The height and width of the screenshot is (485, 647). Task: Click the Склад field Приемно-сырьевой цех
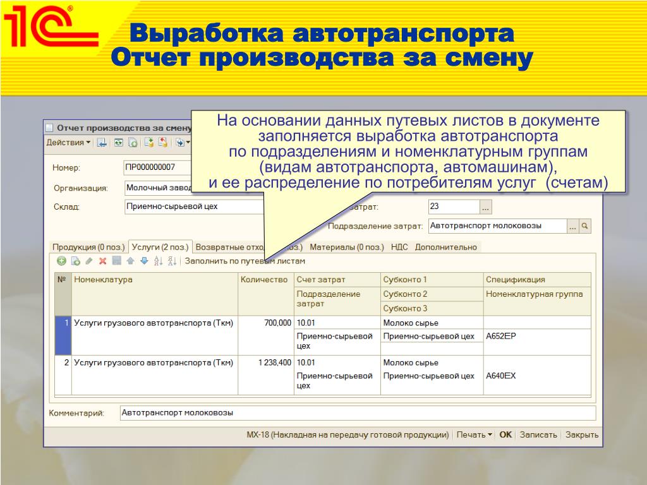tap(194, 207)
